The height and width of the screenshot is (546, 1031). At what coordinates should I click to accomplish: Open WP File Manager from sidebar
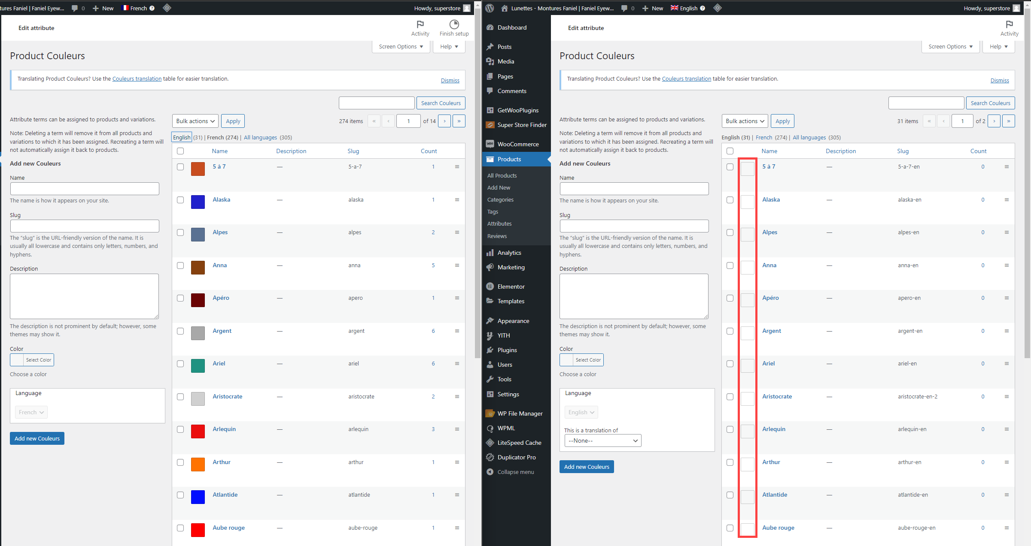tap(520, 413)
